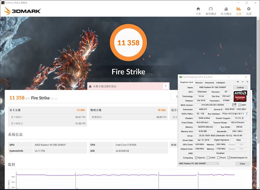Click the GPU-Z screenshot camera icon

pos(238,82)
